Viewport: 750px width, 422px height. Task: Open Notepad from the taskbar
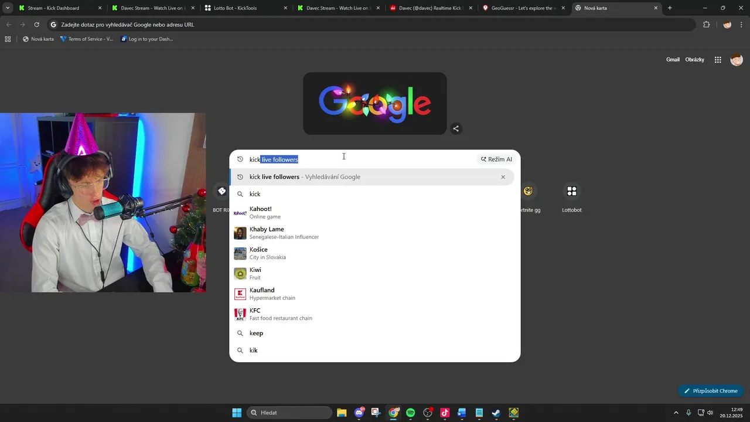(479, 413)
